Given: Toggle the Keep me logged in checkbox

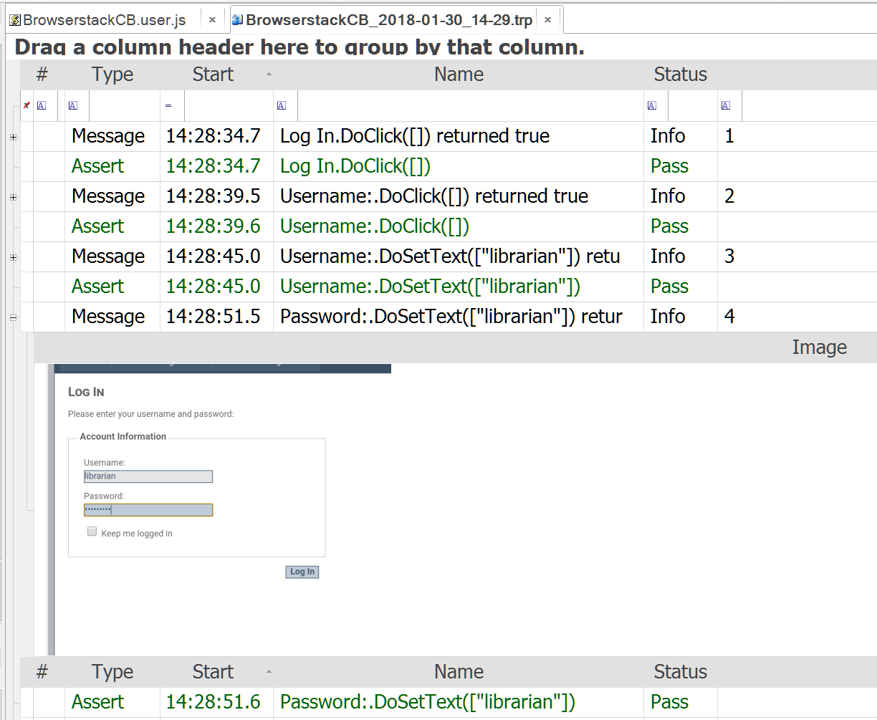Looking at the screenshot, I should pyautogui.click(x=92, y=532).
